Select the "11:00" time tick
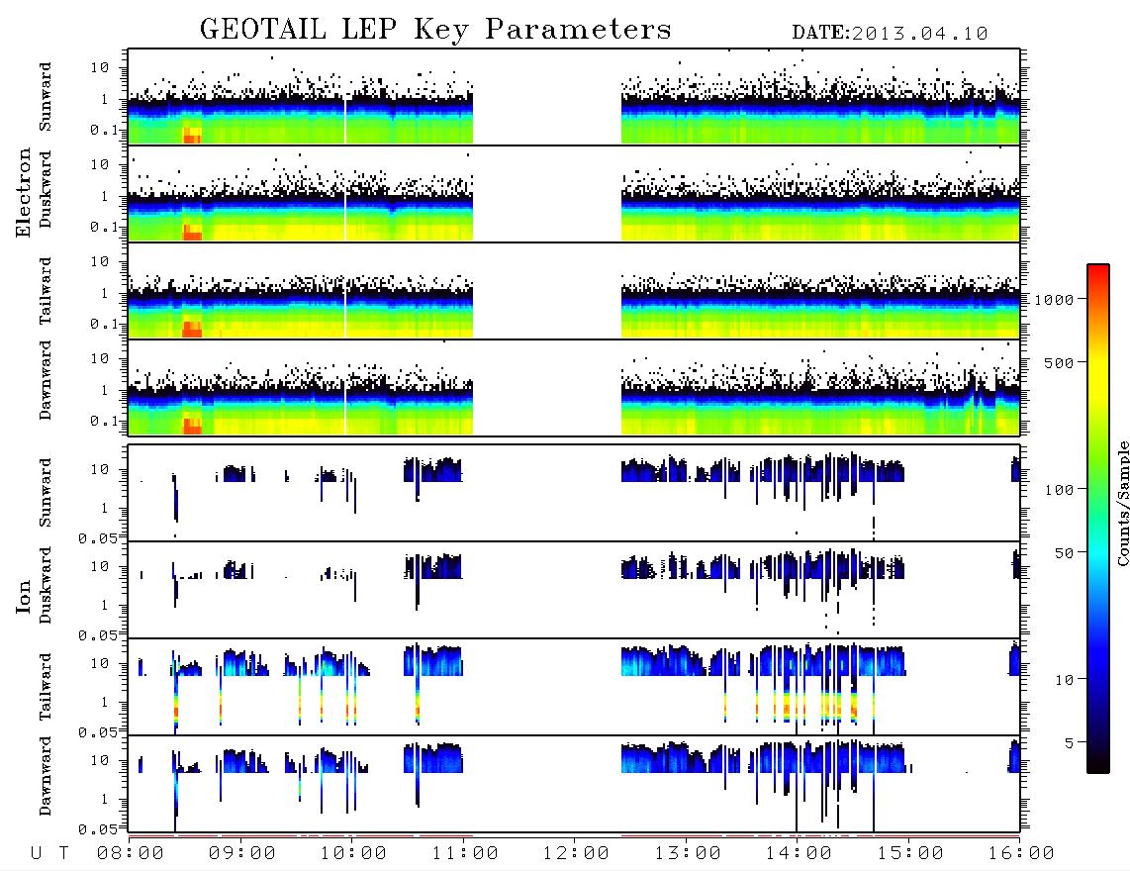1130x871 pixels. pos(464,854)
